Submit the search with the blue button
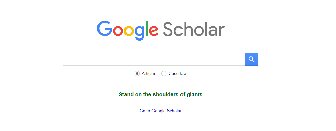Image resolution: width=336 pixels, height=131 pixels. [252, 59]
